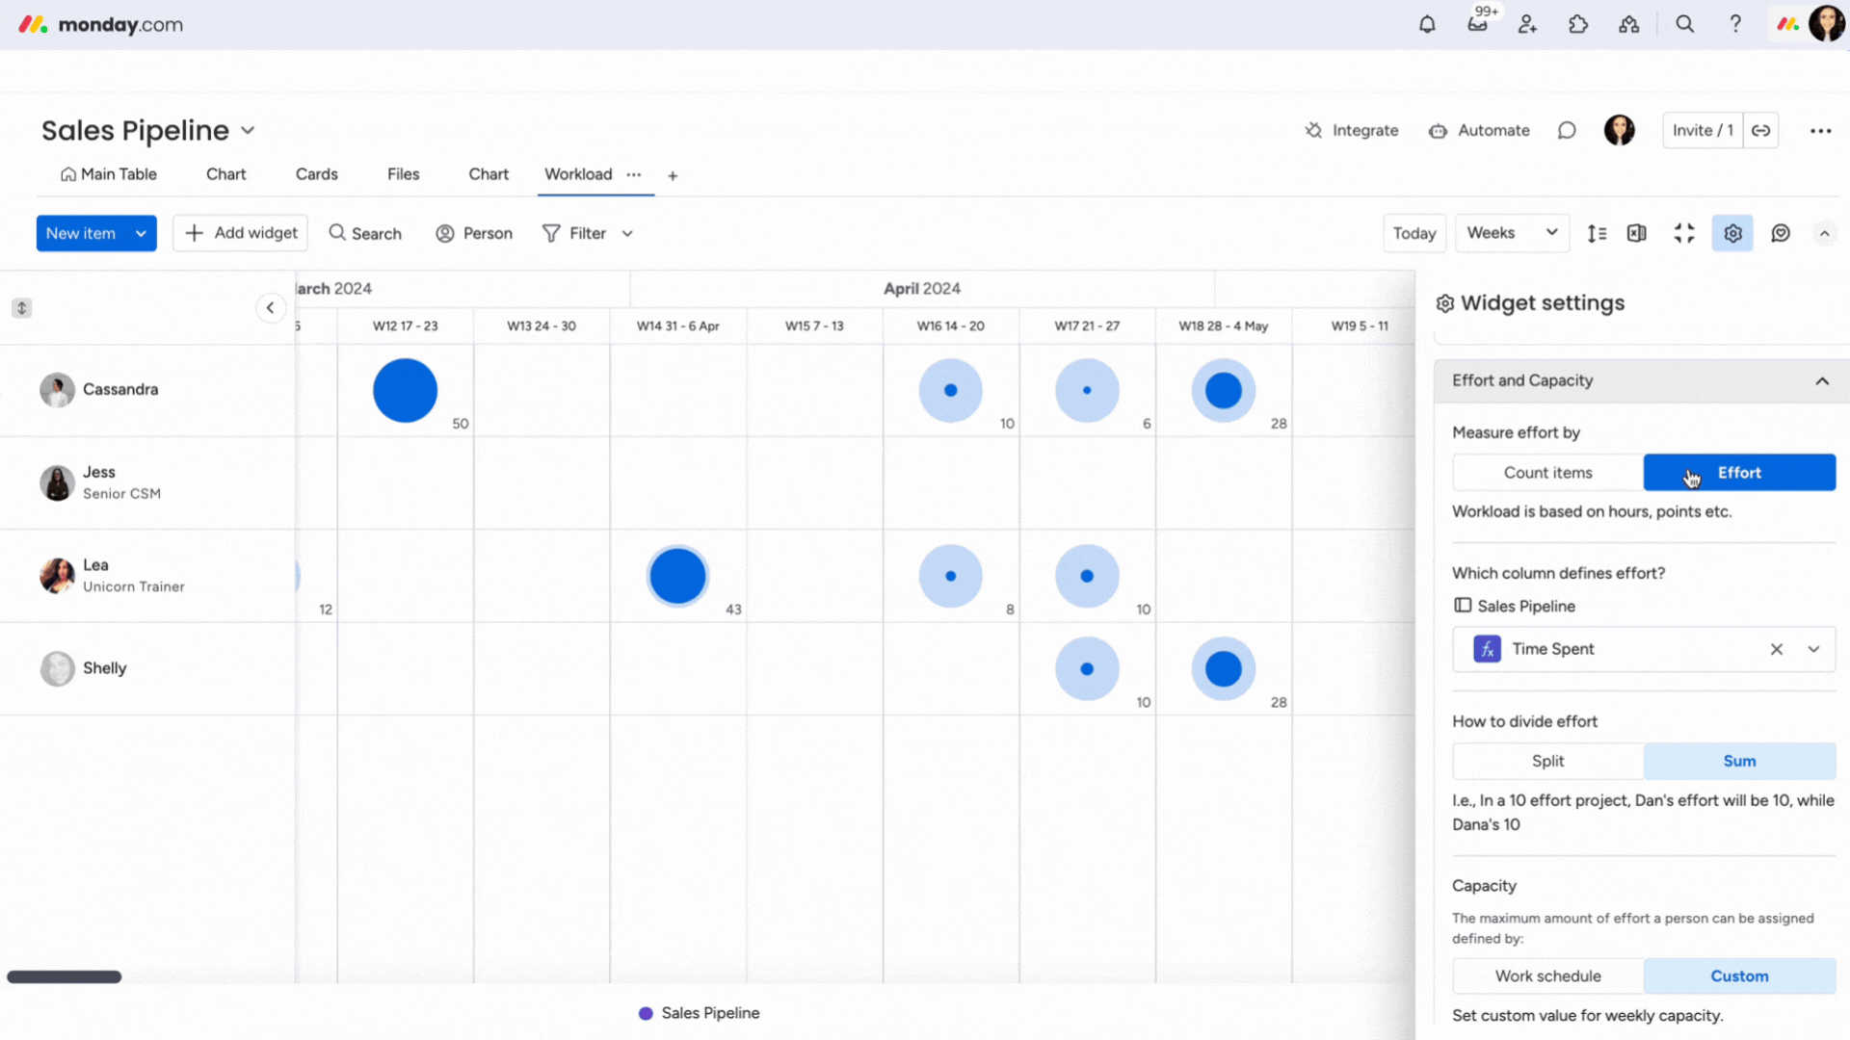Open the New item dropdown arrow
Image resolution: width=1850 pixels, height=1040 pixels.
(141, 233)
